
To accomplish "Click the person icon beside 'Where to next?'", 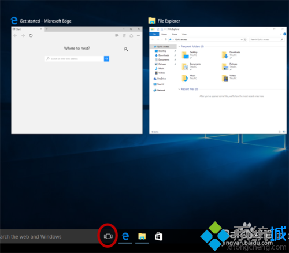I will 126,49.
